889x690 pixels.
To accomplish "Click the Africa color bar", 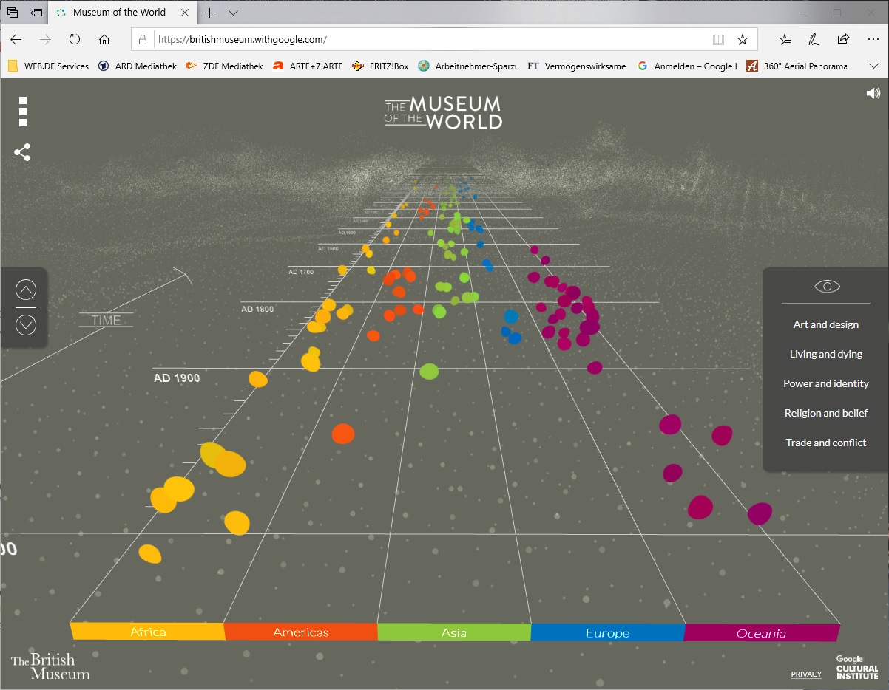I will click(148, 632).
